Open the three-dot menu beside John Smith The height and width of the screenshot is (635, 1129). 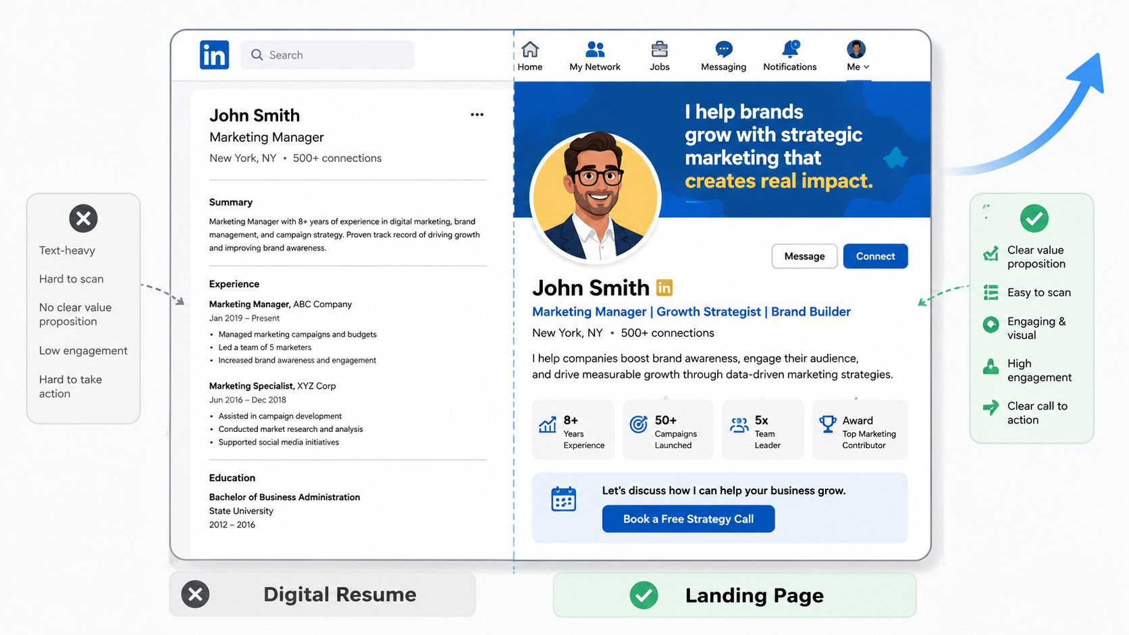pyautogui.click(x=477, y=115)
